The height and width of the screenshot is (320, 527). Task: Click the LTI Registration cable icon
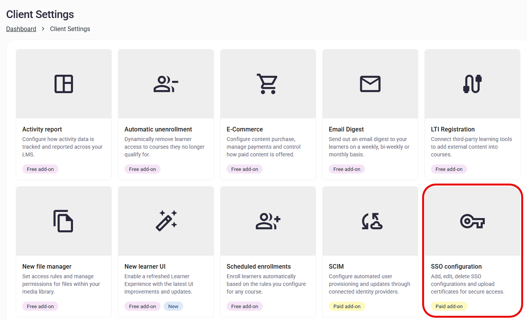472,84
